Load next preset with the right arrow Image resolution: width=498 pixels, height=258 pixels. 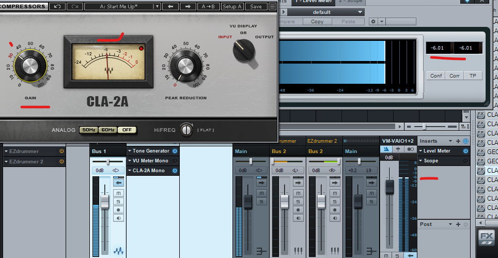point(188,7)
